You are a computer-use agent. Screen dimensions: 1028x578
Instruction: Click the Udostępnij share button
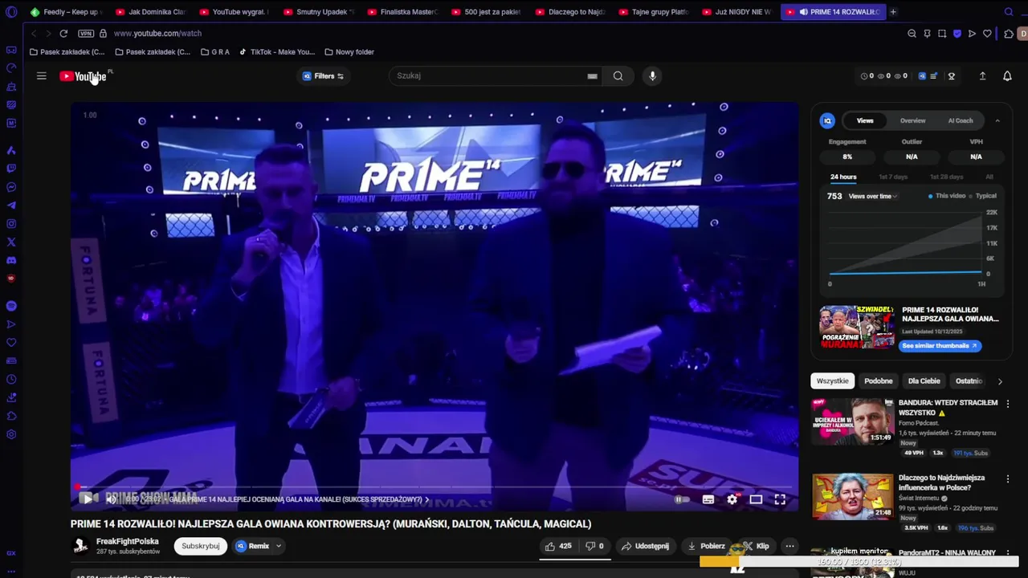tap(645, 546)
